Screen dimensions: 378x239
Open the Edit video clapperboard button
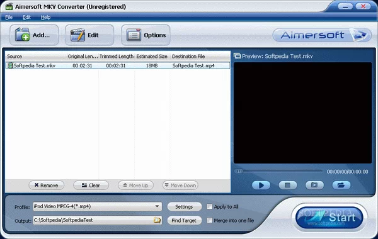(89, 35)
